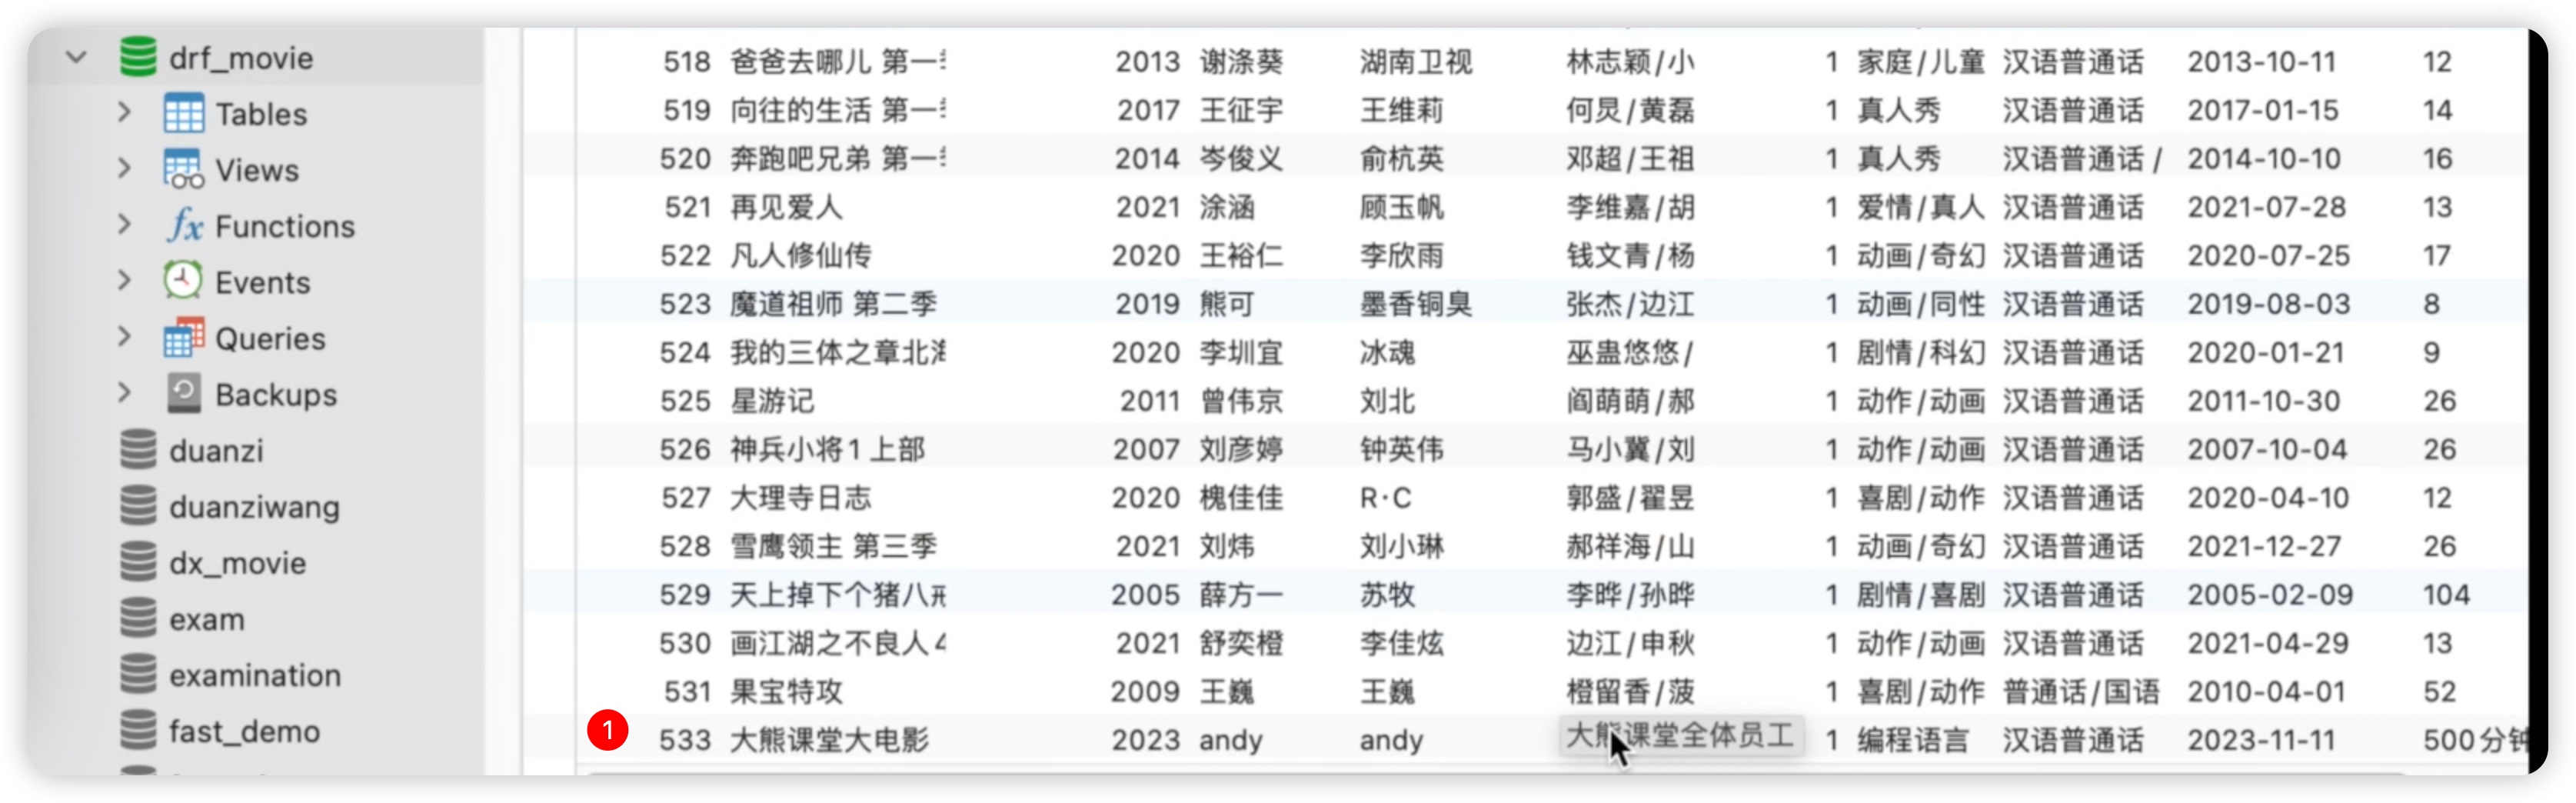Click the Views glasses icon

184,169
